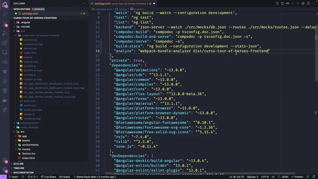Click UTF-8 encoding in status bar
Screen dimensions: 318x179
(265, 177)
